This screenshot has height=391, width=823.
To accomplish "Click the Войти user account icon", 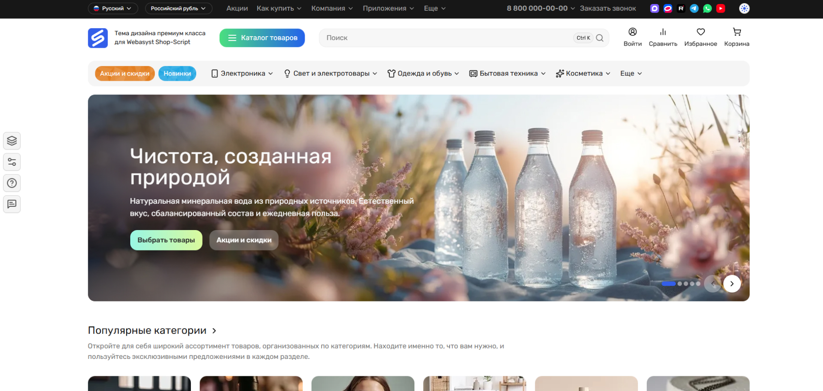I will [x=632, y=33].
